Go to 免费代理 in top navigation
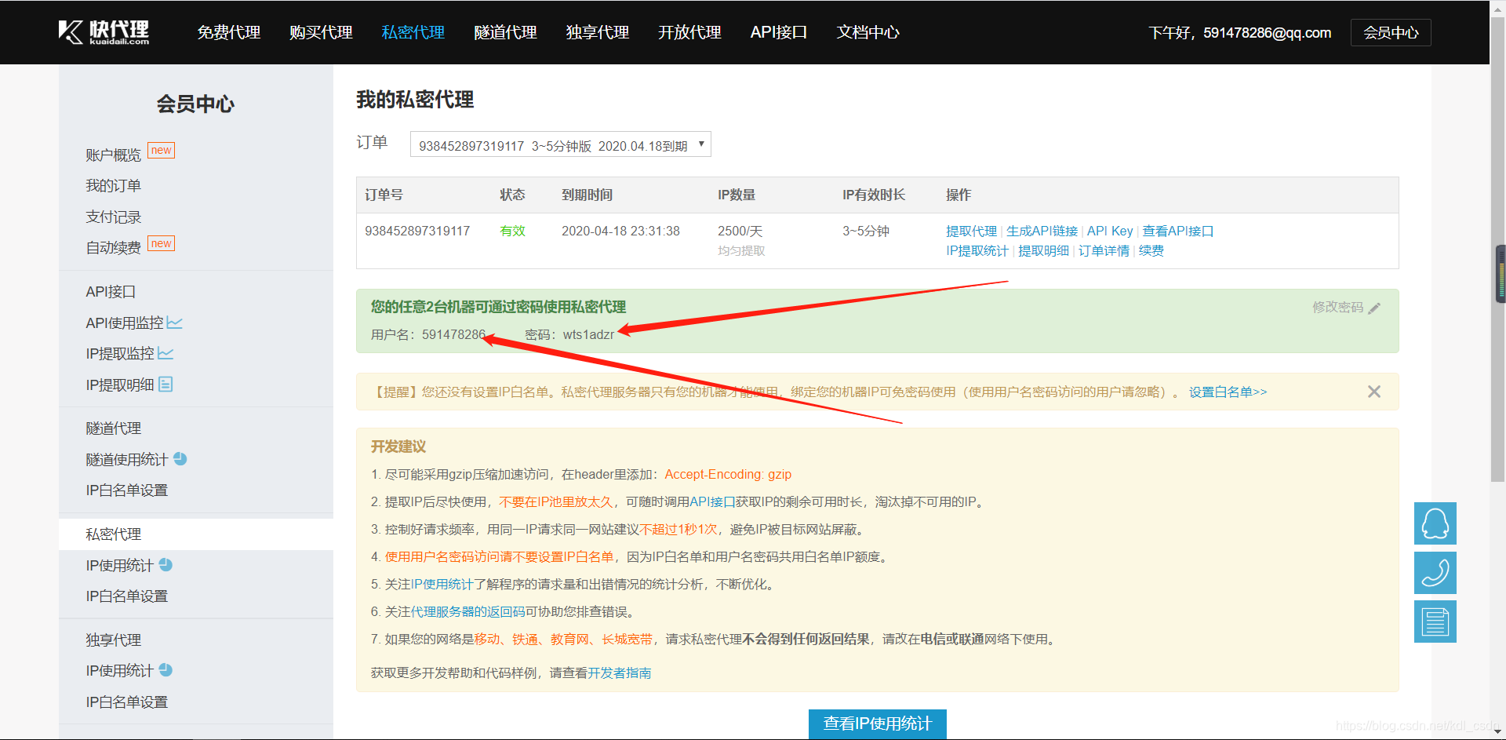Image resolution: width=1506 pixels, height=740 pixels. pos(229,32)
